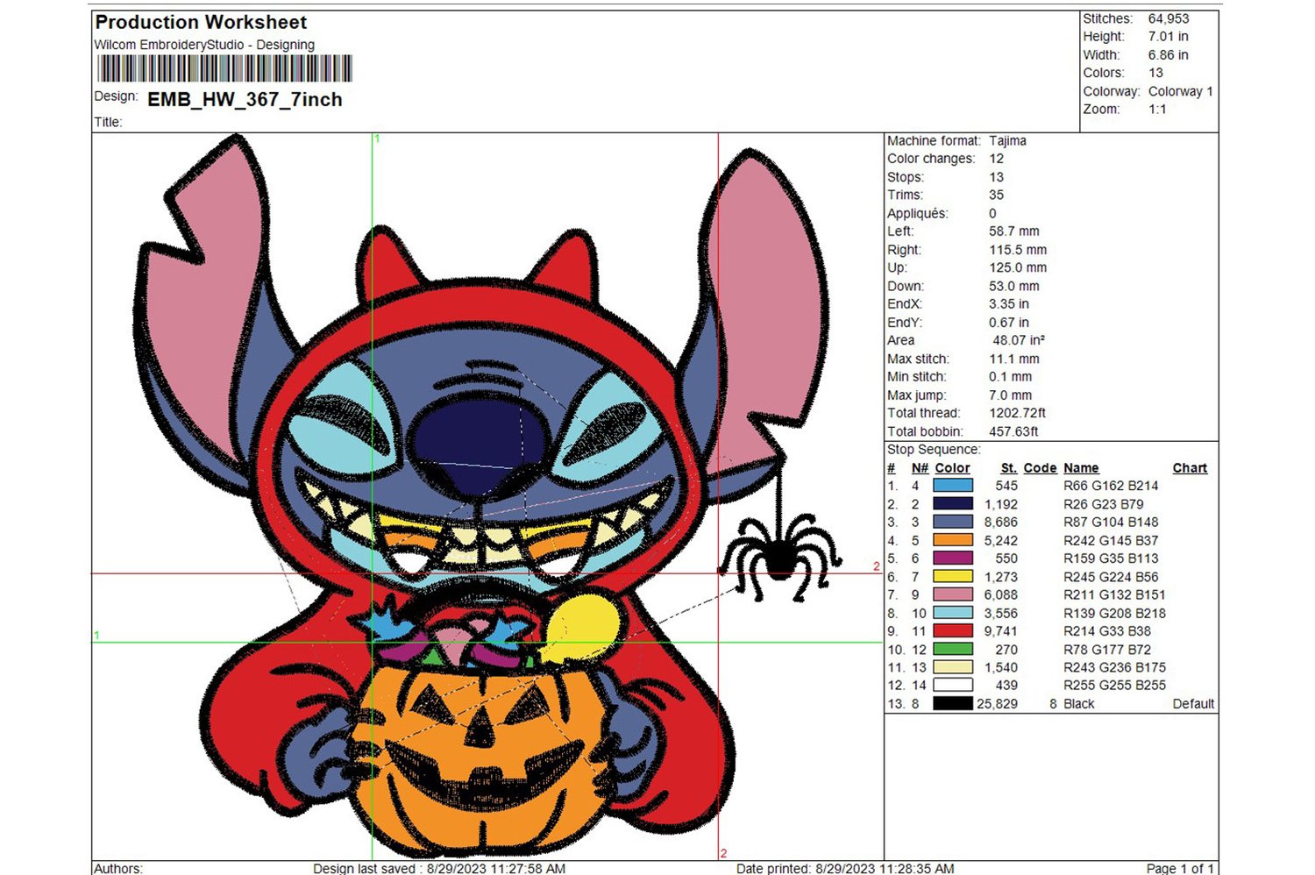This screenshot has height=875, width=1315.
Task: Select the machine format "Tajima"
Action: coord(1007,140)
